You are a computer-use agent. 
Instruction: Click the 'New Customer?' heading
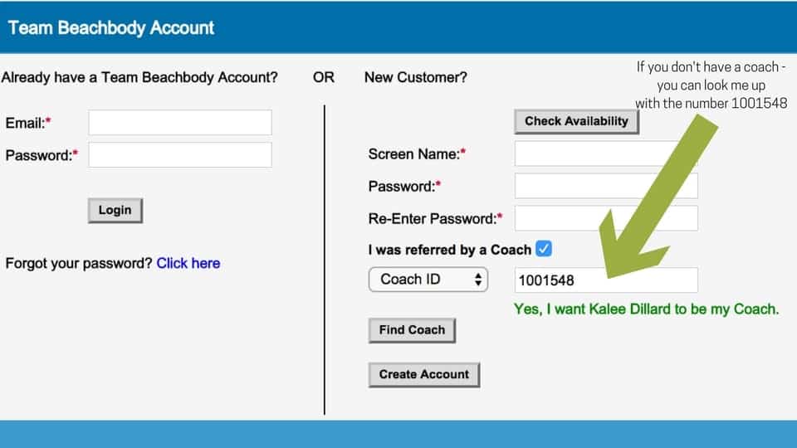tap(415, 77)
